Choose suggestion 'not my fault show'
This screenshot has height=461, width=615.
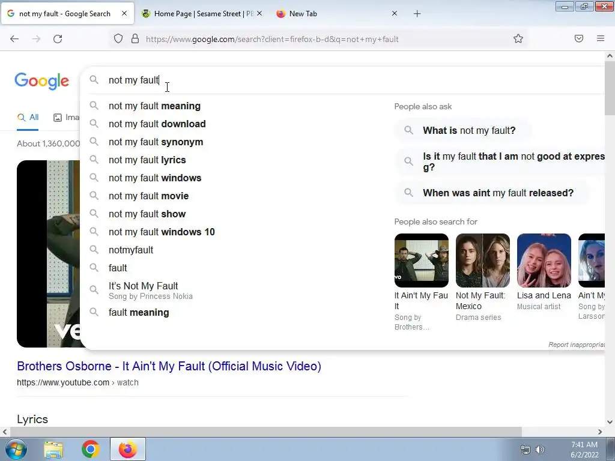pos(147,214)
